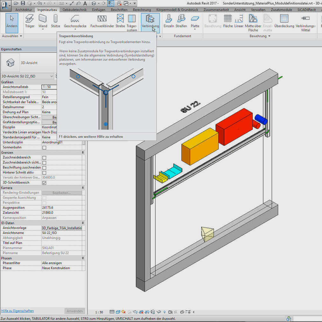
Task: Click the Ansichtsname field SU 22_ISO
Action: point(62,233)
